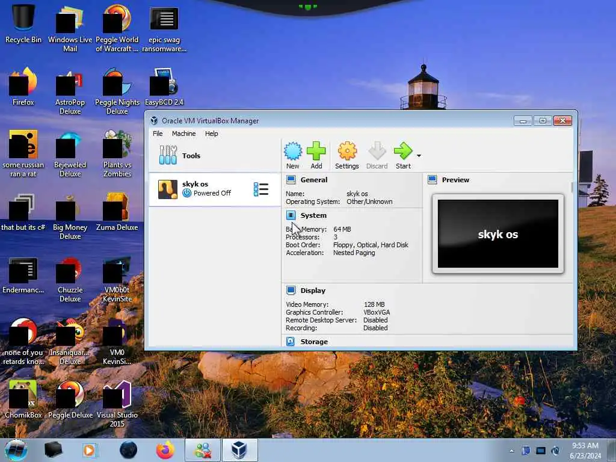Select the Visual Studio 2015 desktop icon

(x=117, y=404)
